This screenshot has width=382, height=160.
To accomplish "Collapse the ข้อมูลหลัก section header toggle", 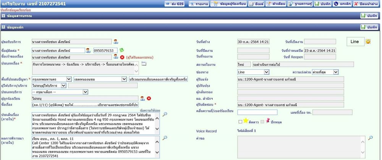I will [3, 27].
